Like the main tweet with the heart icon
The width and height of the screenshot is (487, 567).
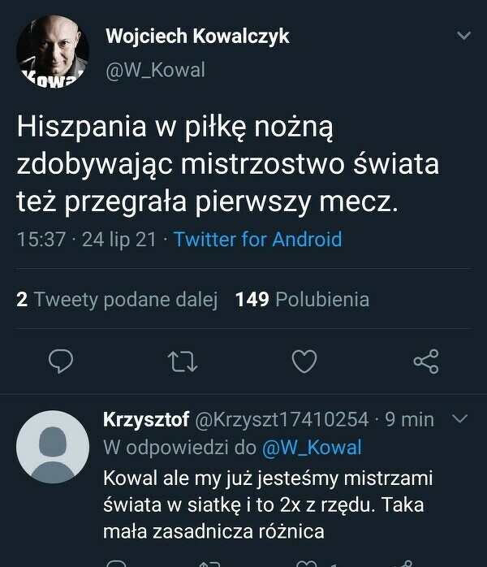(304, 361)
